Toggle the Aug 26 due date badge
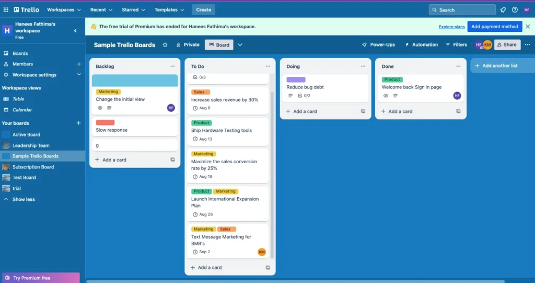Screen dimensions: 535x283 click(x=203, y=214)
